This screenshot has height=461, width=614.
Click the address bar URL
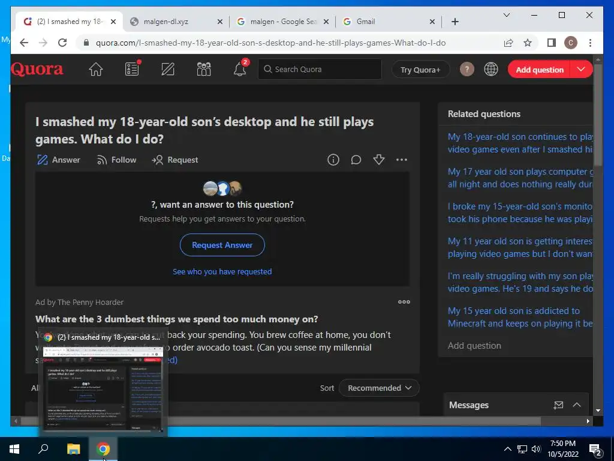tap(270, 43)
